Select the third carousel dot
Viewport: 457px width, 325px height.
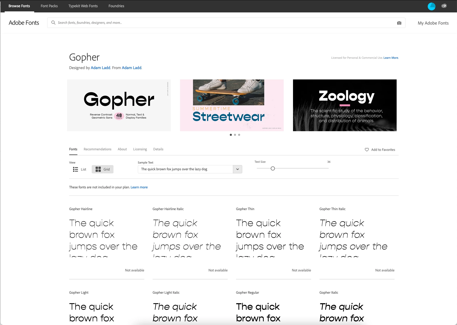239,135
